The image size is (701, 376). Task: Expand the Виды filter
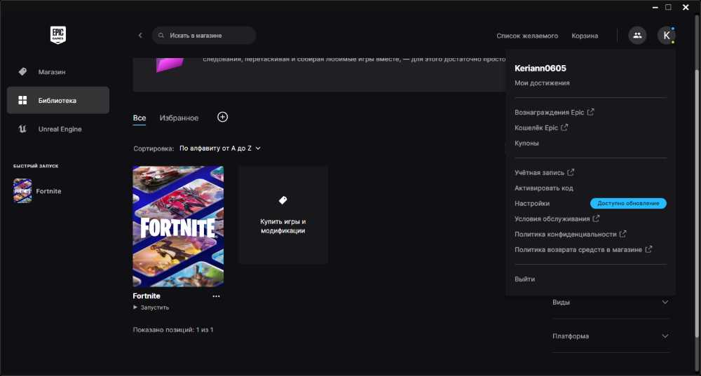(611, 302)
